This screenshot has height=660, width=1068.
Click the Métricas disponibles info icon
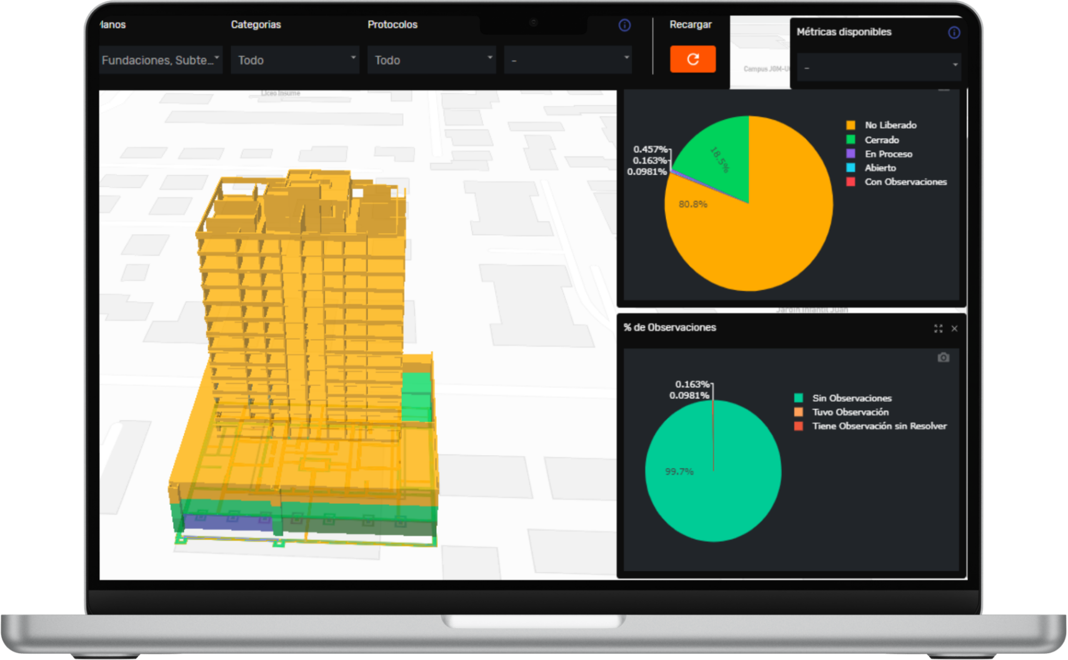pyautogui.click(x=954, y=32)
